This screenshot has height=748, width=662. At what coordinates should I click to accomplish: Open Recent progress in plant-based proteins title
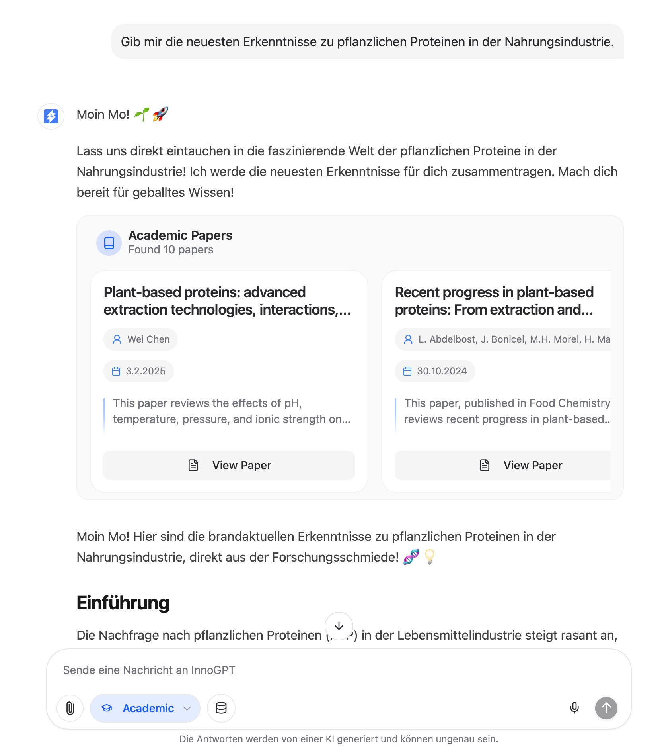pos(494,301)
